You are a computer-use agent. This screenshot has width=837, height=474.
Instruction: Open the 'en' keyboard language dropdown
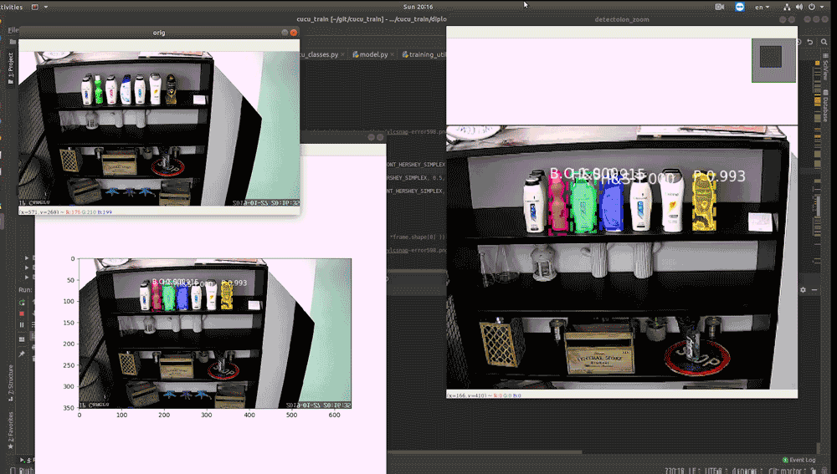click(x=763, y=7)
